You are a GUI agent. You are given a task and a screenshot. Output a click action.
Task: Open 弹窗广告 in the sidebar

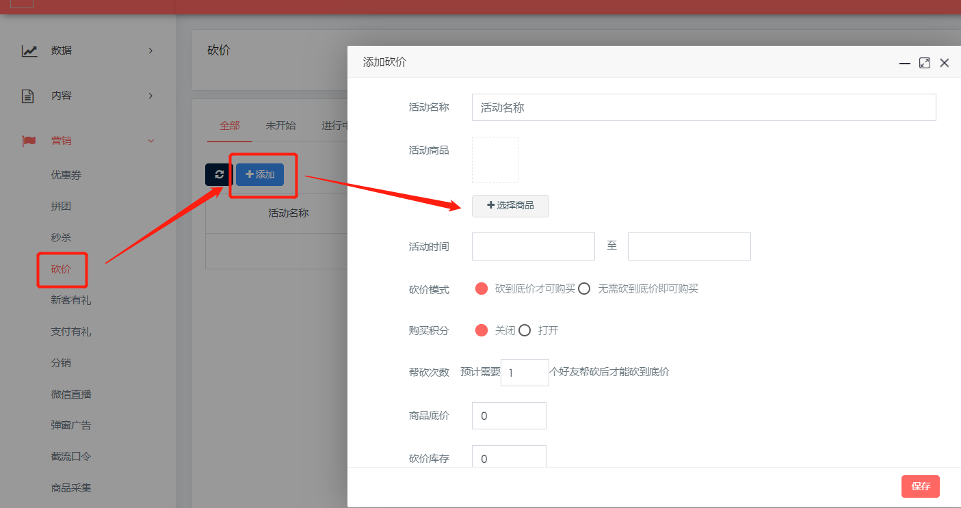71,425
